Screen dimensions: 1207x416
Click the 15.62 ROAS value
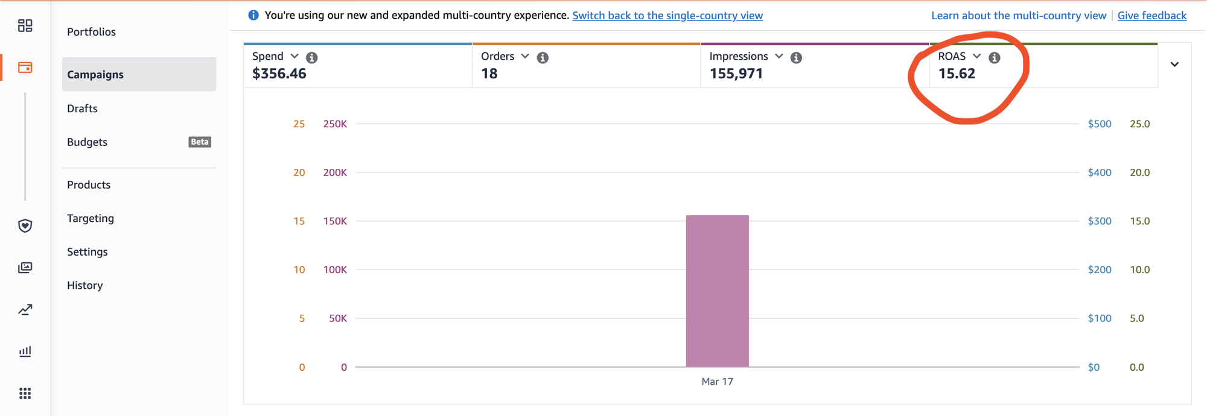[957, 74]
